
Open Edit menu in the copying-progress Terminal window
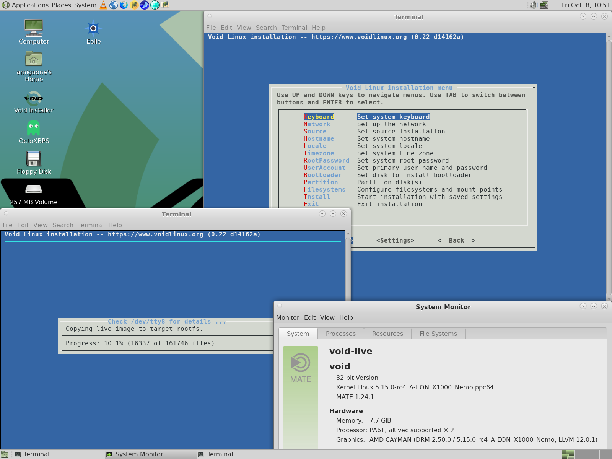(x=23, y=225)
